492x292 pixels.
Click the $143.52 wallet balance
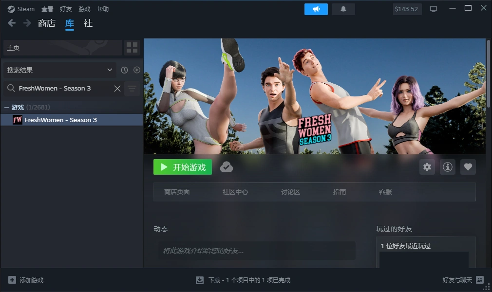click(x=407, y=9)
